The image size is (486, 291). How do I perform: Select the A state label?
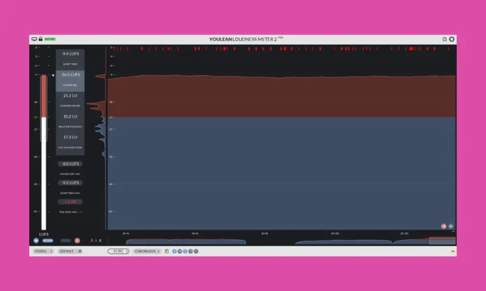(x=92, y=241)
